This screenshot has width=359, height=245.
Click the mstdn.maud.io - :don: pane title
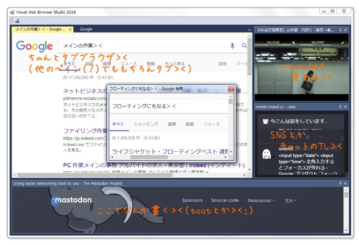click(276, 107)
